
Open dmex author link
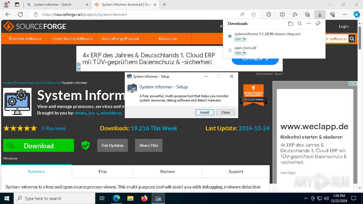81,113
